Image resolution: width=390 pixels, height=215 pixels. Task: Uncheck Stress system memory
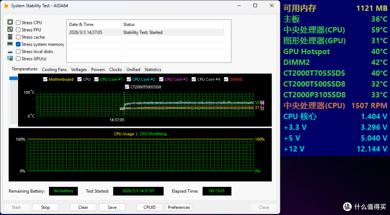(x=18, y=44)
